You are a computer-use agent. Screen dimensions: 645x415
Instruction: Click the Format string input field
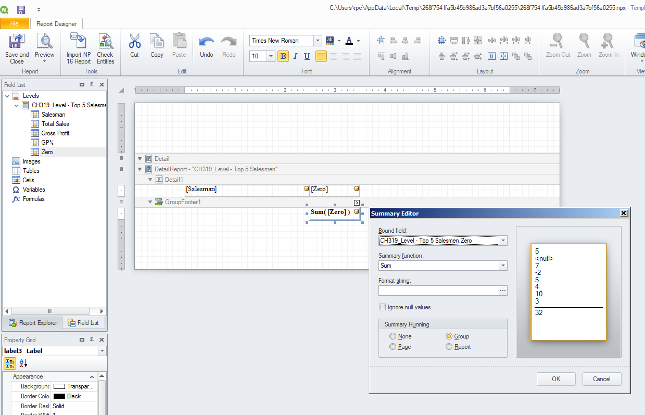click(x=438, y=291)
